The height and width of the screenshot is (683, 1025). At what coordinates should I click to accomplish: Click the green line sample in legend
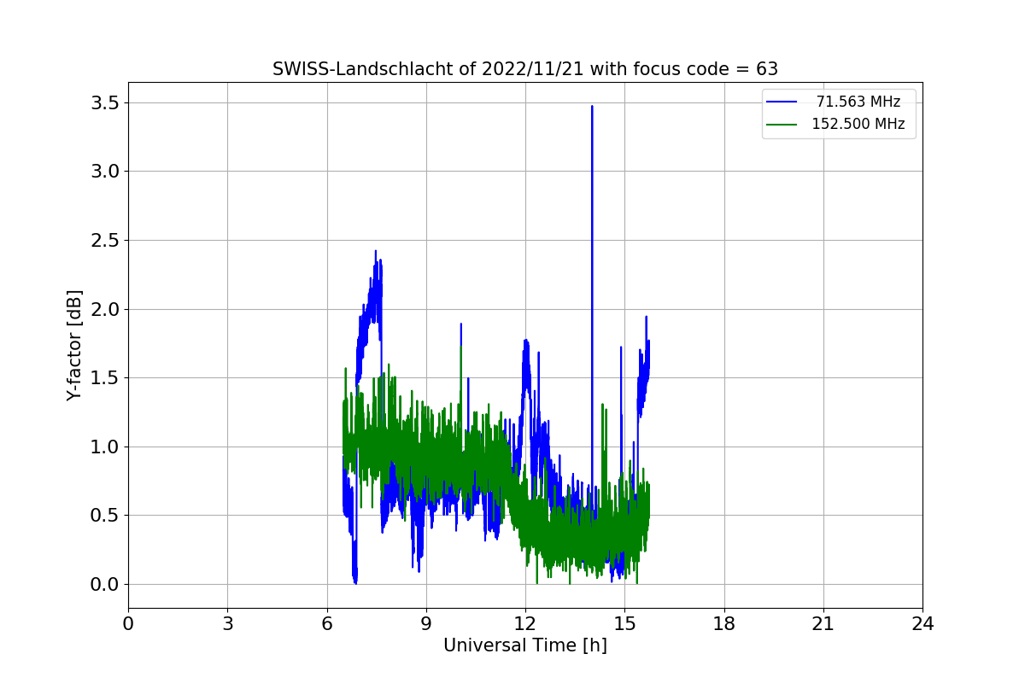coord(782,124)
